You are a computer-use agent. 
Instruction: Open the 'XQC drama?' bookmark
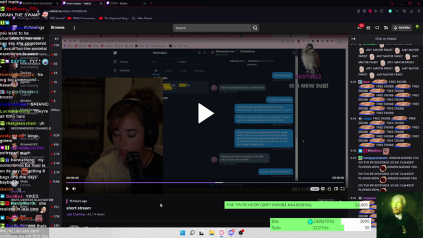click(x=55, y=19)
